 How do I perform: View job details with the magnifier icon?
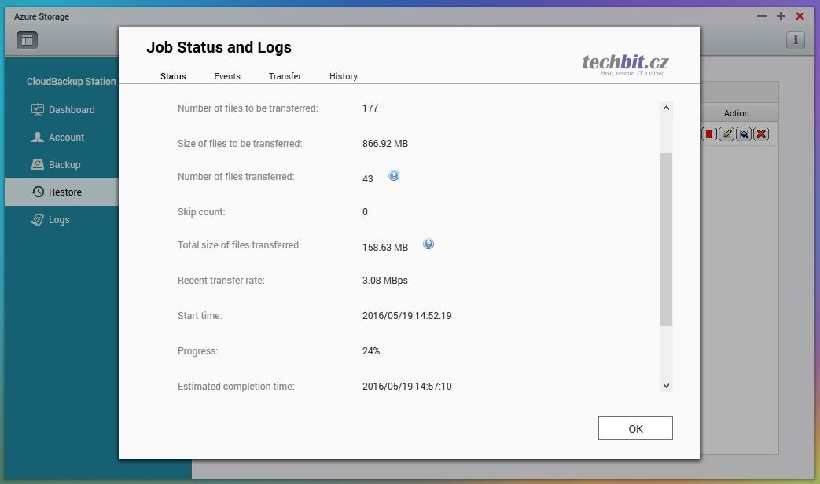[744, 134]
